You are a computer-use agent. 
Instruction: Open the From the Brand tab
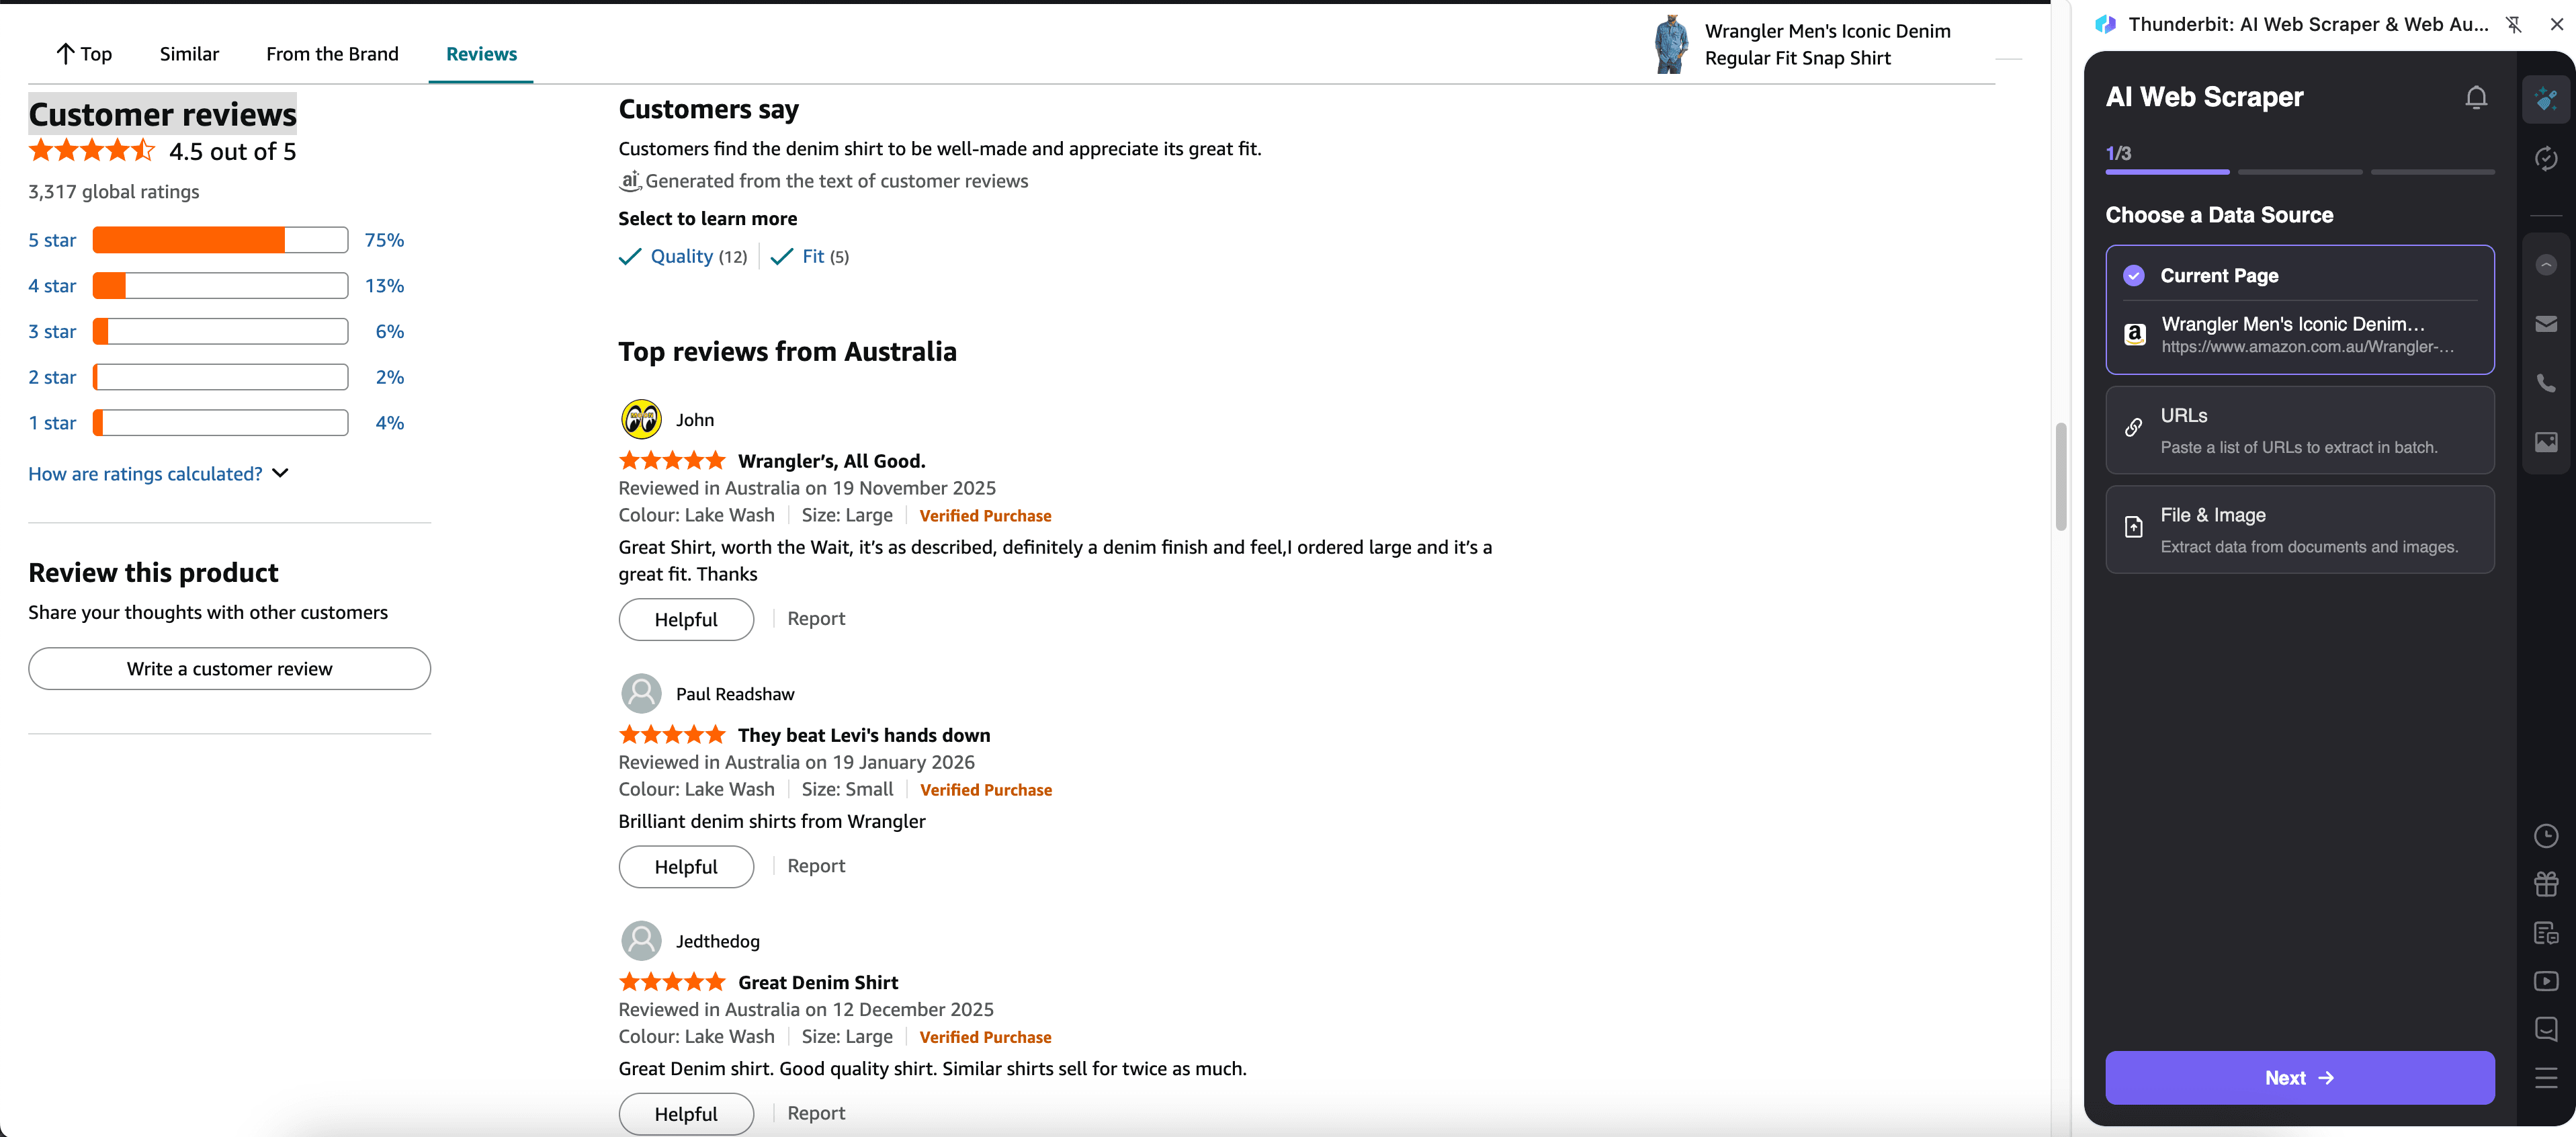click(332, 54)
